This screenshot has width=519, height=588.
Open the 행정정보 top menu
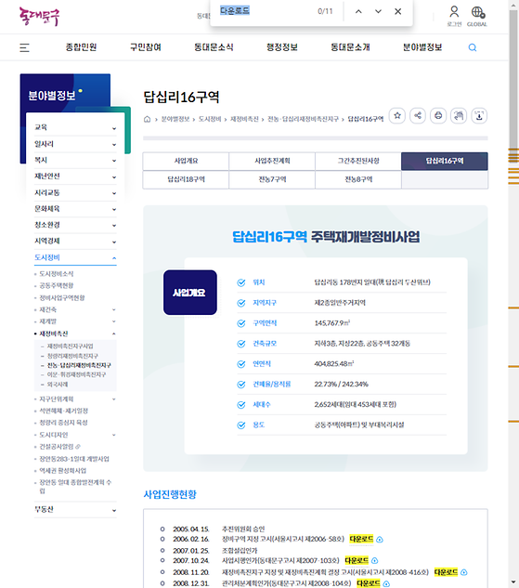[282, 47]
